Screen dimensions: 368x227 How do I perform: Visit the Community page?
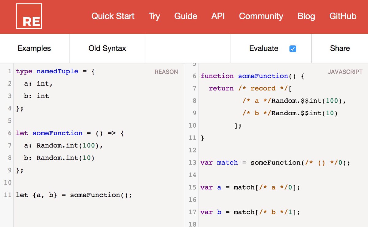(x=261, y=16)
